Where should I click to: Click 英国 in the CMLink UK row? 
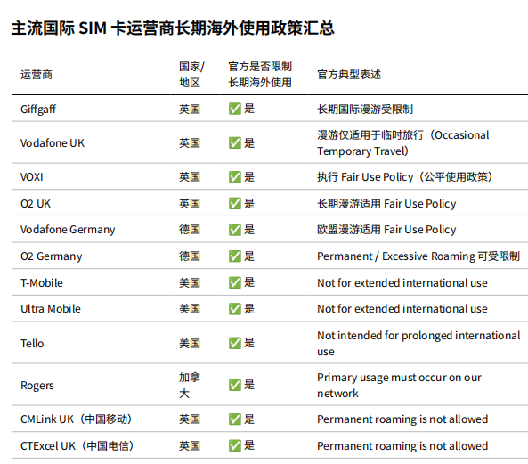(190, 419)
